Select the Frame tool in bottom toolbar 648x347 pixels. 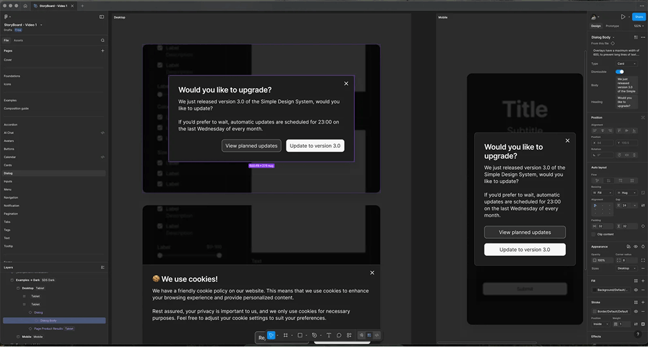(x=286, y=335)
